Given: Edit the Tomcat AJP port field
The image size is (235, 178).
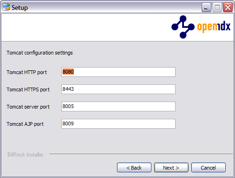Looking at the screenshot, I should pos(118,123).
